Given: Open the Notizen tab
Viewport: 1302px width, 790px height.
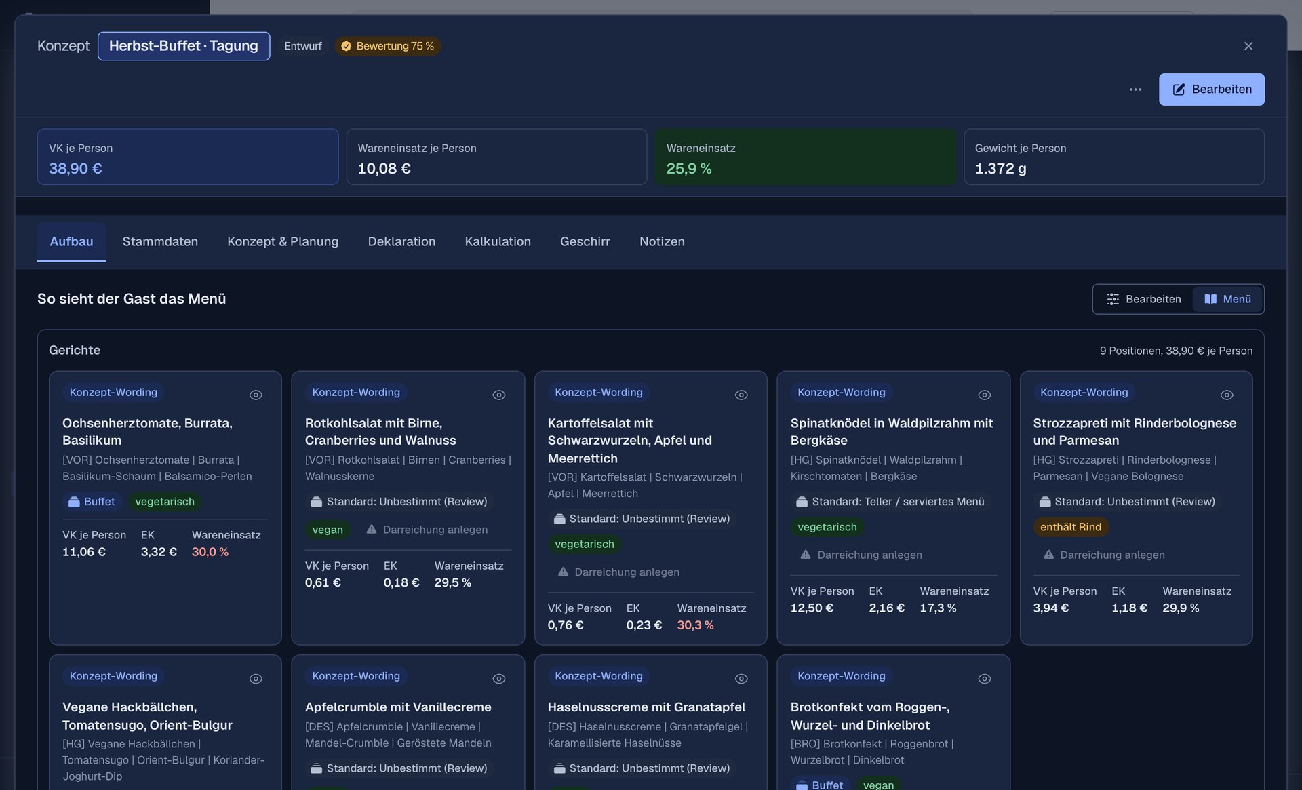Looking at the screenshot, I should (x=662, y=241).
